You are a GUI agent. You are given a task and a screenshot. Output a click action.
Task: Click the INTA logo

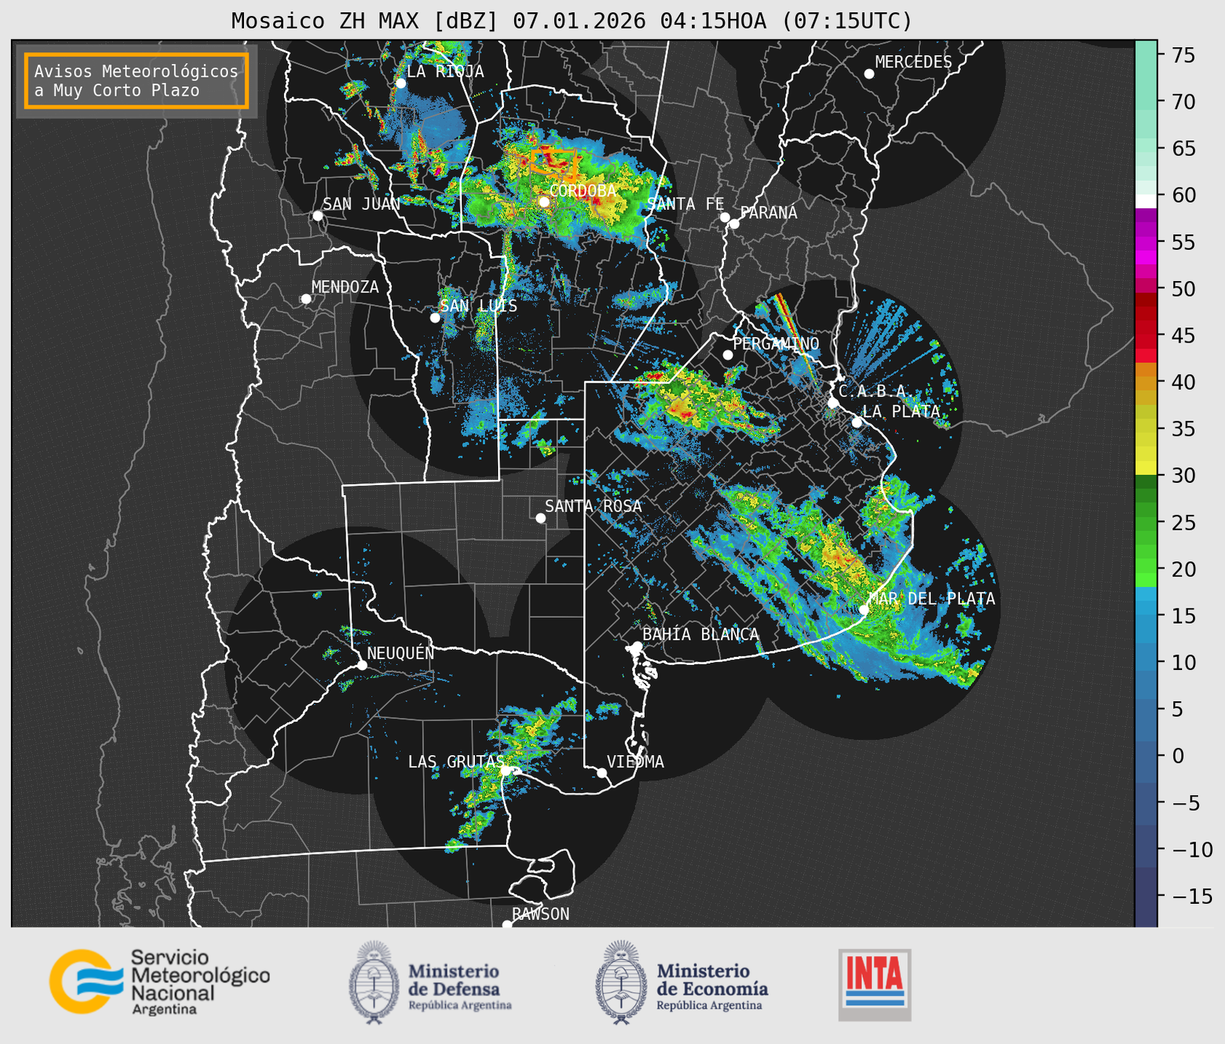(874, 984)
